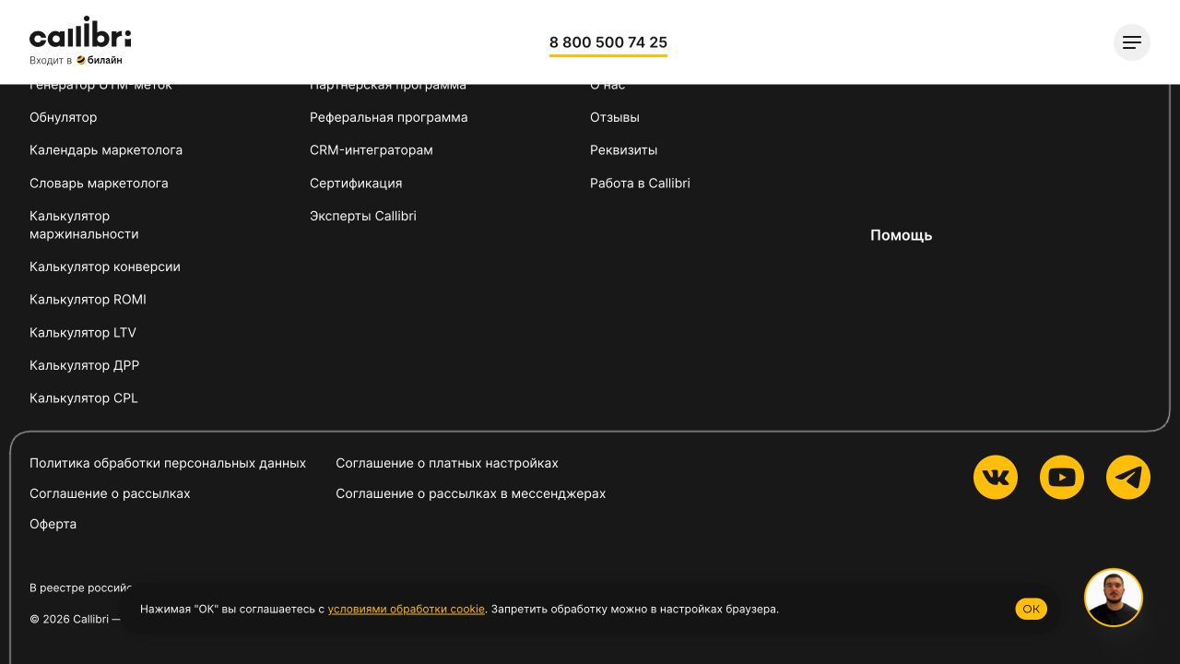Open Словарь маркетолога link
This screenshot has height=664, width=1180.
pyautogui.click(x=99, y=184)
